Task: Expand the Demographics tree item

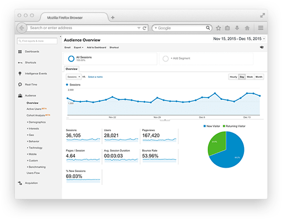Action: (36, 122)
